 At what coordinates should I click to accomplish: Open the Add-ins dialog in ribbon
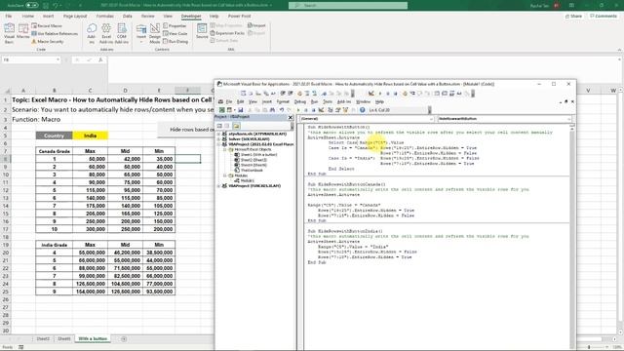(x=92, y=33)
